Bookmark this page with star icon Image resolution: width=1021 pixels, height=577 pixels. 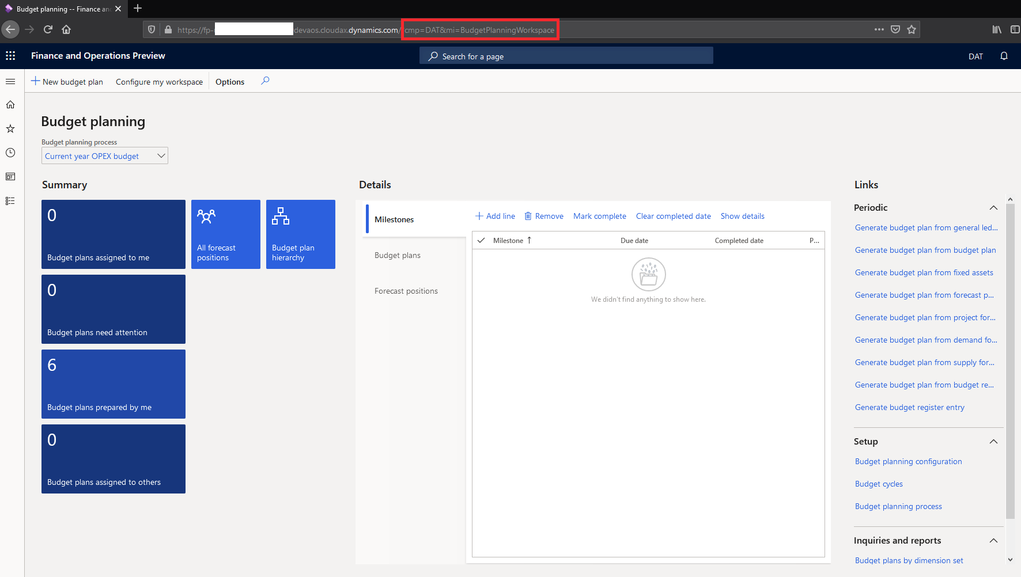tap(912, 29)
